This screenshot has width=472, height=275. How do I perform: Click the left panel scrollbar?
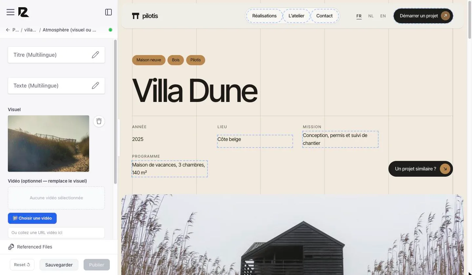pyautogui.click(x=115, y=111)
